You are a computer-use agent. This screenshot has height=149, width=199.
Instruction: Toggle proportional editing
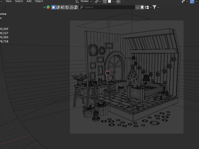point(118,1)
